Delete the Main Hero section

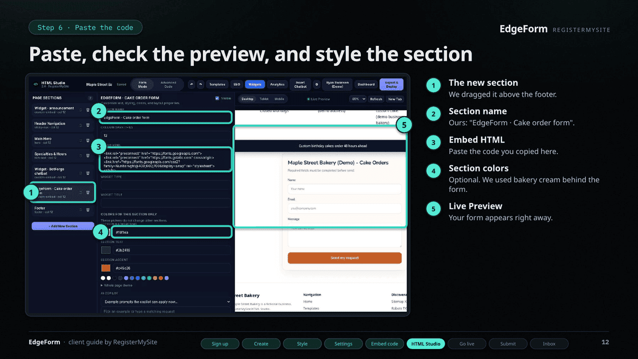88,141
